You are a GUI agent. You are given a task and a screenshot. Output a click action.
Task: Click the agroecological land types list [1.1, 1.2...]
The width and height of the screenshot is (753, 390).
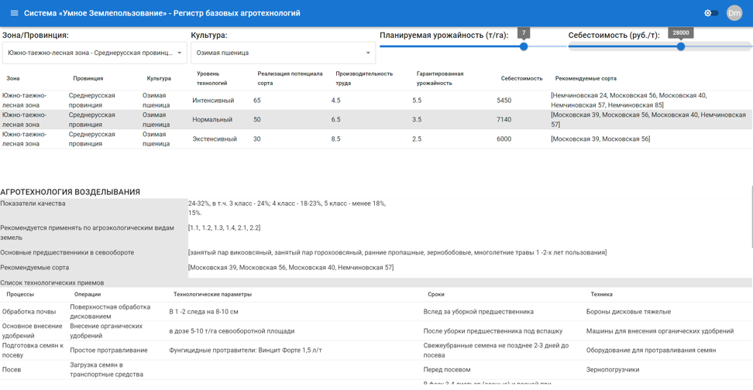pos(224,227)
